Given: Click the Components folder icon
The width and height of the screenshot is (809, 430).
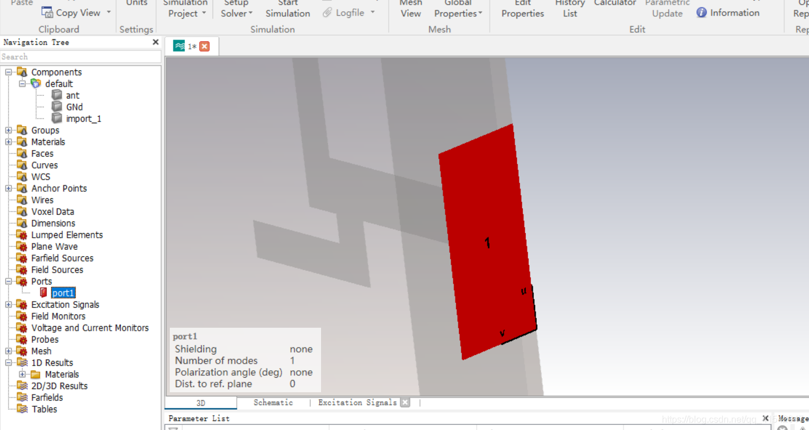Looking at the screenshot, I should coord(22,72).
